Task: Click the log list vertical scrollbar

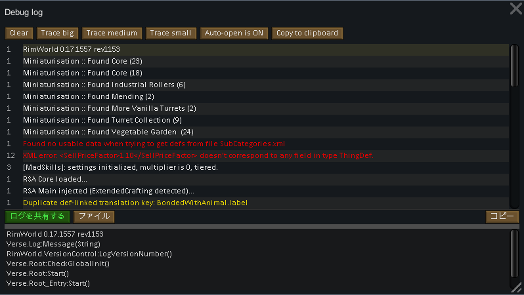Action: click(x=513, y=66)
